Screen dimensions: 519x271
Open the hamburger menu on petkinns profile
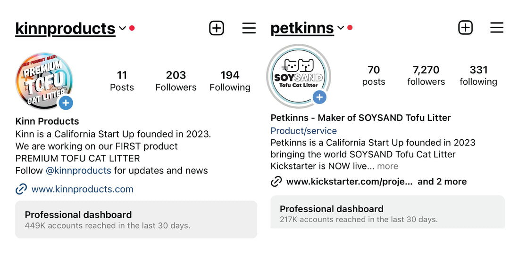click(496, 28)
